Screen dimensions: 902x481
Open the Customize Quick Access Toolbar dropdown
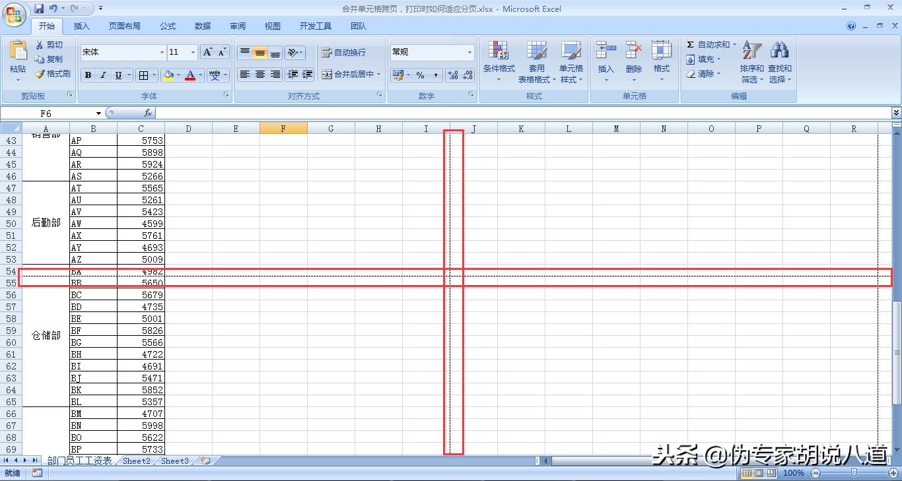(100, 9)
